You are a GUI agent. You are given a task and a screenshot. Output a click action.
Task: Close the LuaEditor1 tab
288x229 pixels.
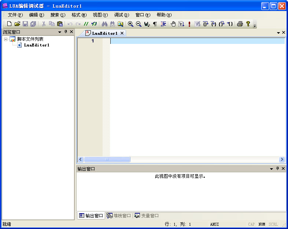click(122, 33)
